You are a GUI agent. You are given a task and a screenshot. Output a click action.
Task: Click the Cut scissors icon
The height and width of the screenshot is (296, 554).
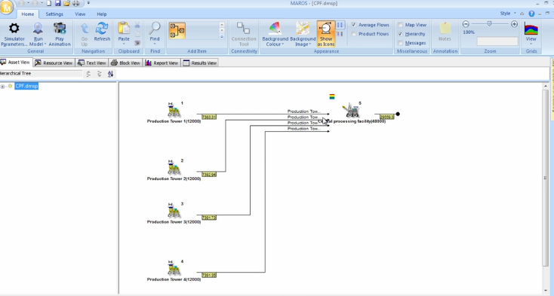pyautogui.click(x=137, y=26)
